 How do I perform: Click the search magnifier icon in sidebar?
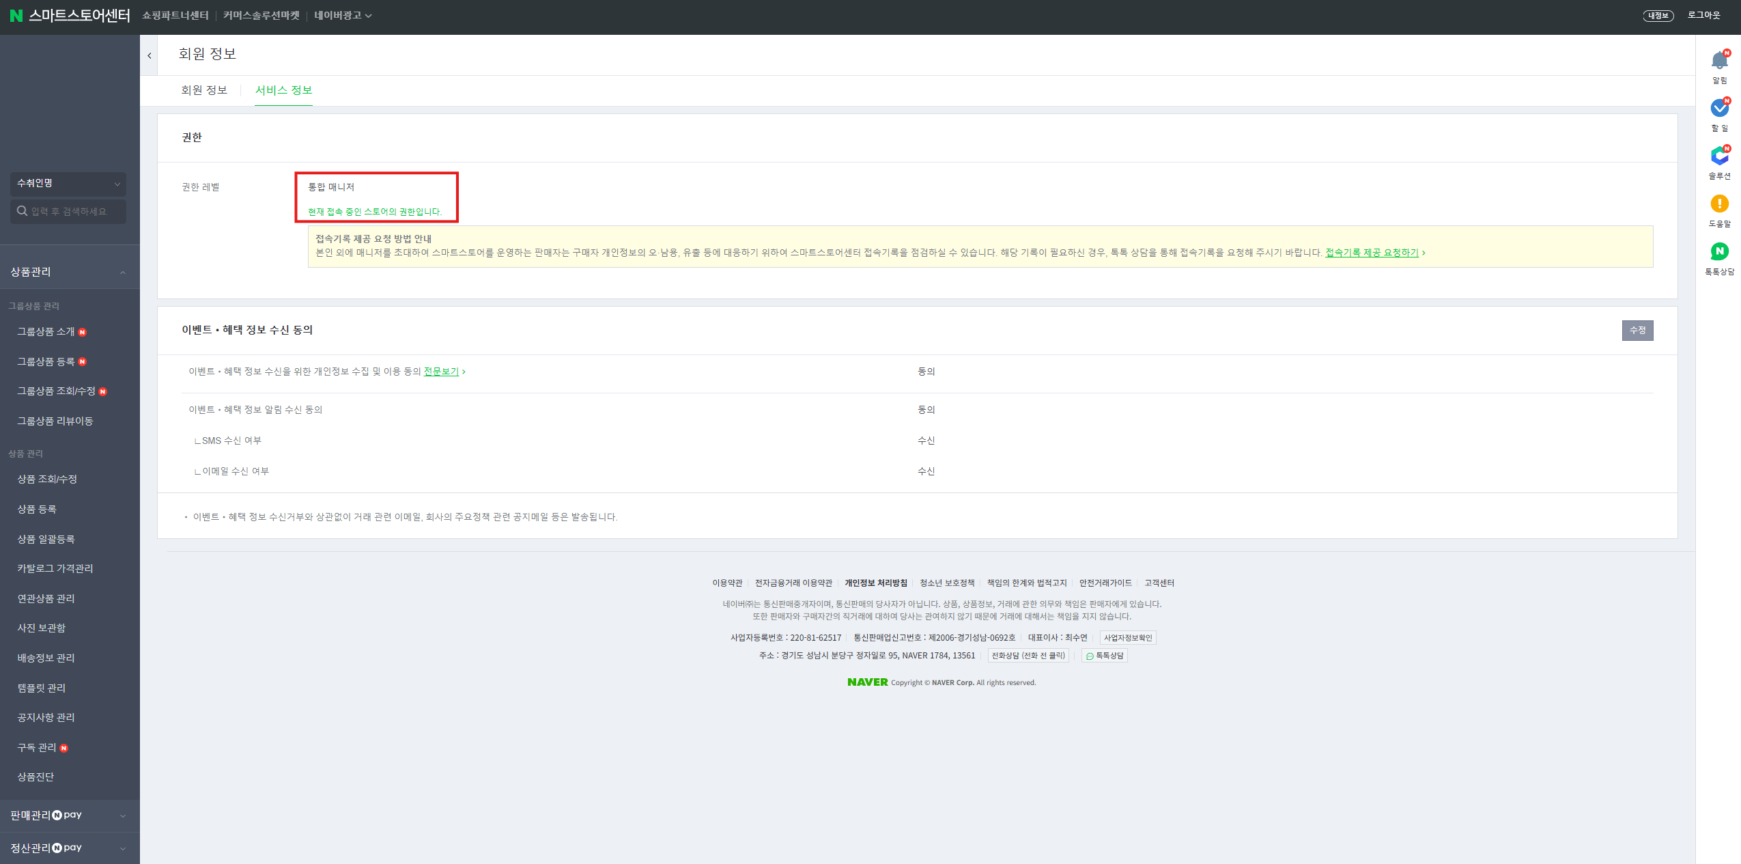pyautogui.click(x=22, y=211)
